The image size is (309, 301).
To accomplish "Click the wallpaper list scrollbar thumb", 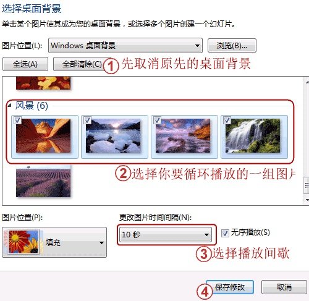I will [307, 185].
